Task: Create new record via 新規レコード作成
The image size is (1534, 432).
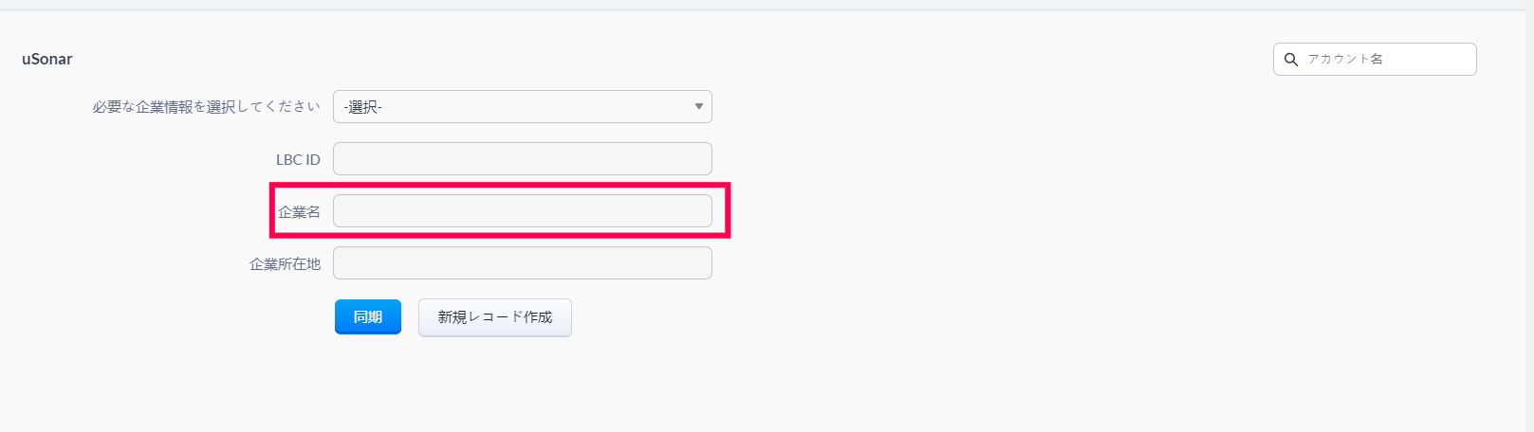Action: pyautogui.click(x=494, y=317)
